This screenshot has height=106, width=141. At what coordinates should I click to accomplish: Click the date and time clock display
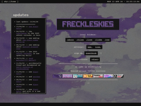point(123,2)
